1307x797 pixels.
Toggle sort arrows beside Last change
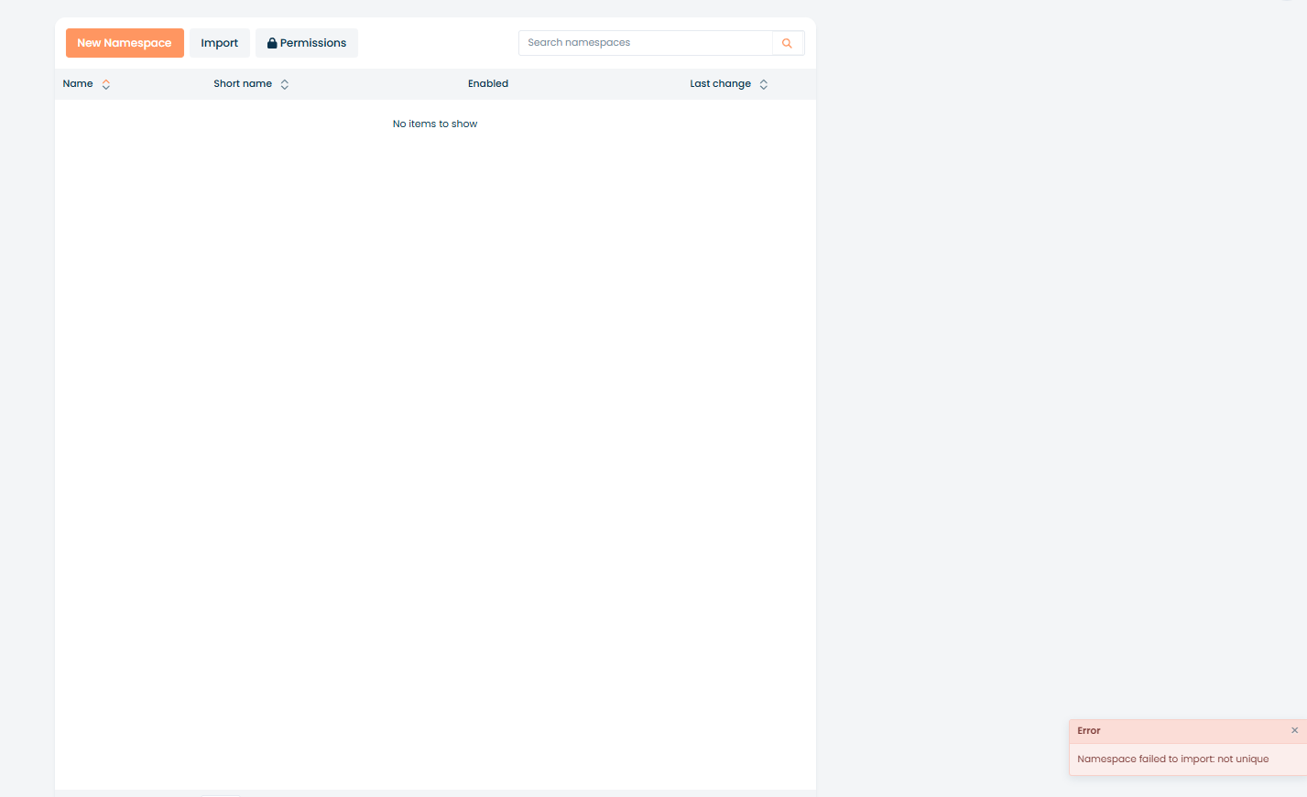point(764,84)
